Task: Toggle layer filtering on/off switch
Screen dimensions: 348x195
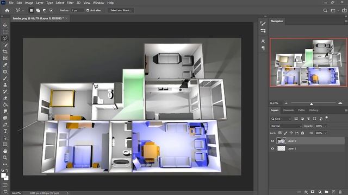Action: 327,118
